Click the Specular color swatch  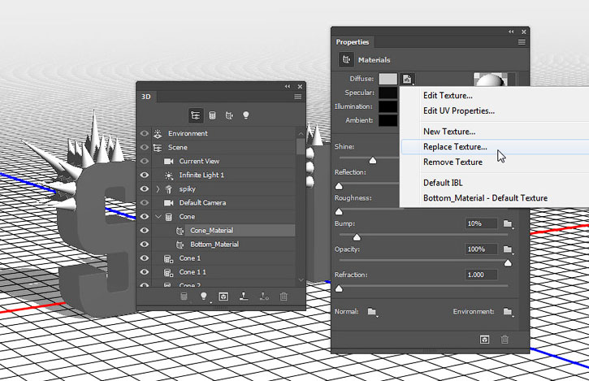coord(388,93)
